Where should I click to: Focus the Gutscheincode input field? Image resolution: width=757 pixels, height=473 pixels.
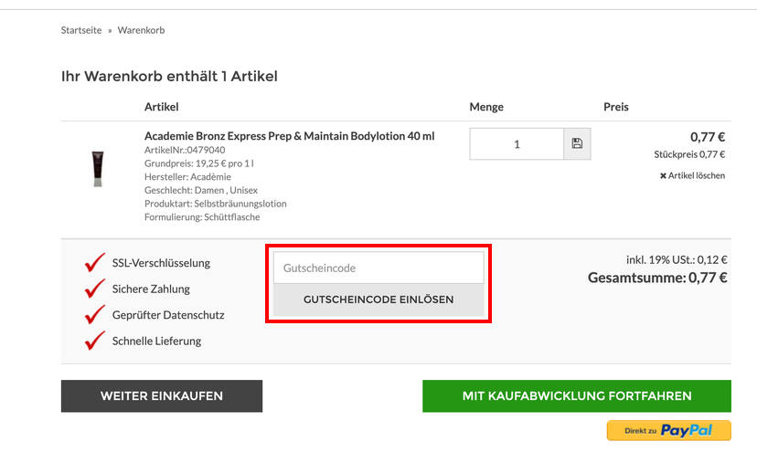378,268
